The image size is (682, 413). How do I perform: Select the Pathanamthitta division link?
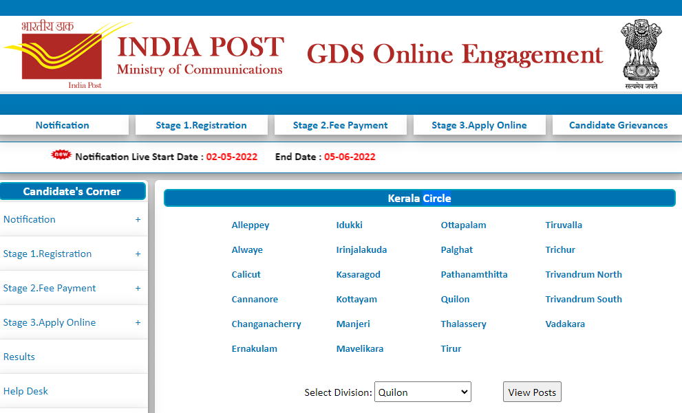pos(474,274)
